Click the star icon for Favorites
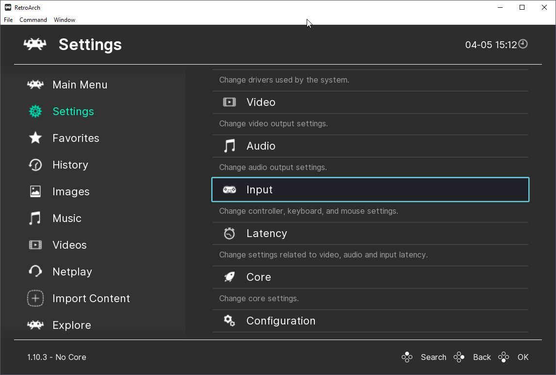The height and width of the screenshot is (375, 556). (x=35, y=138)
